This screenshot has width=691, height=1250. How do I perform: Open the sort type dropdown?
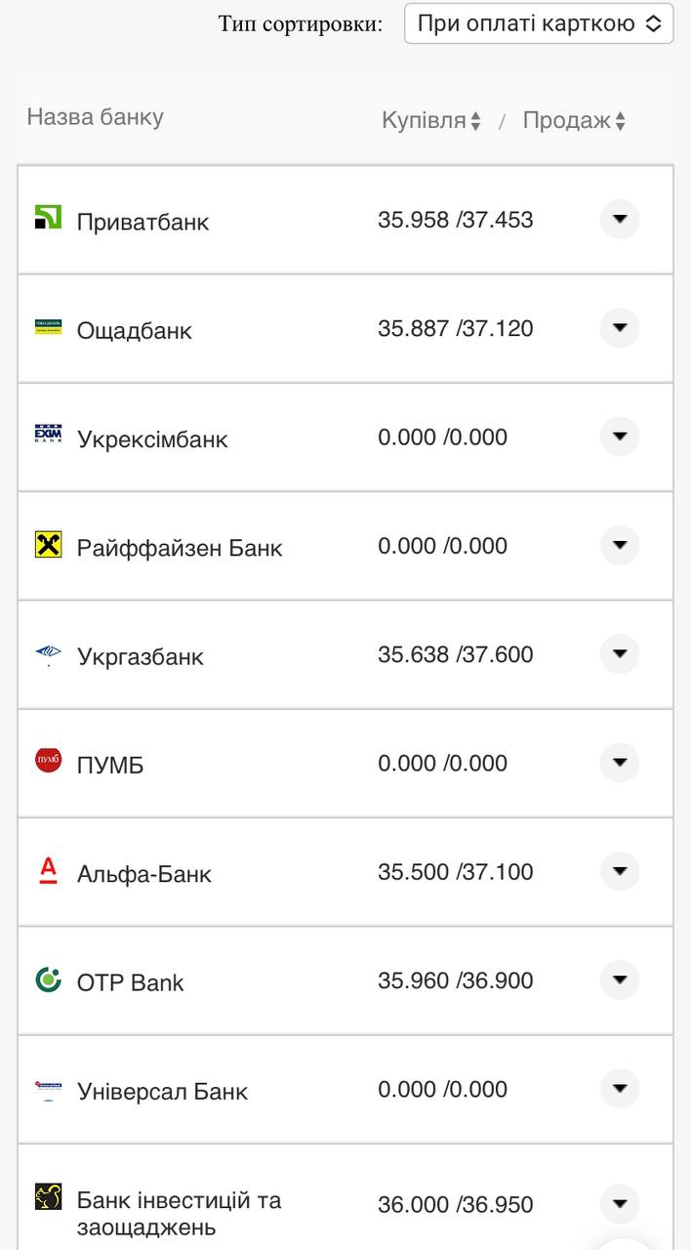pos(539,23)
